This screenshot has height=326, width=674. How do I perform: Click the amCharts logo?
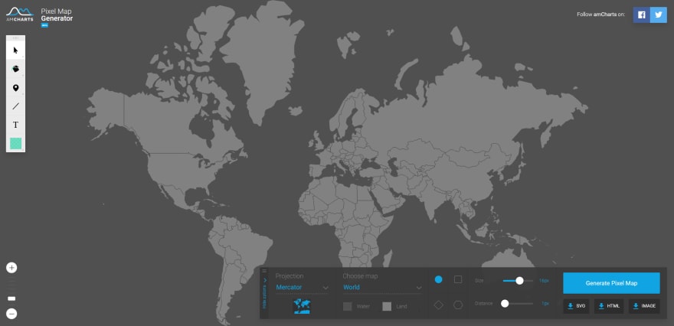[20, 15]
